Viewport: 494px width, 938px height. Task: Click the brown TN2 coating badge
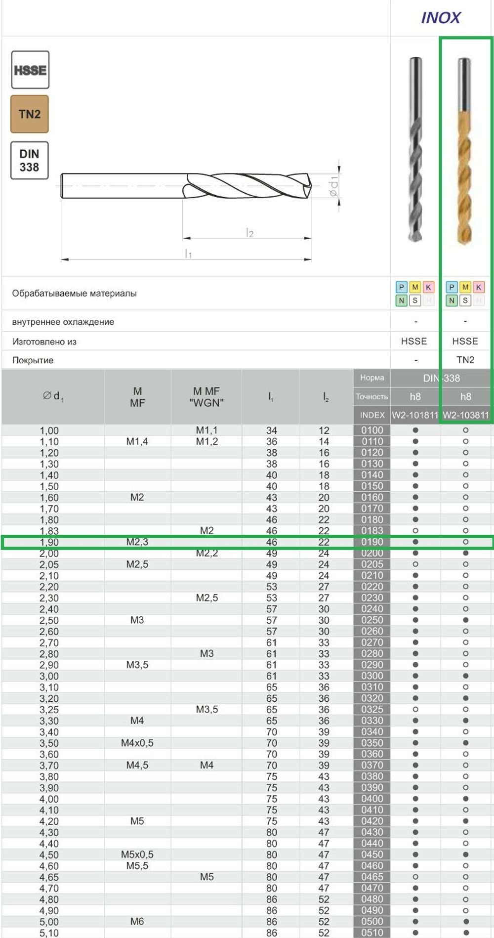point(30,114)
